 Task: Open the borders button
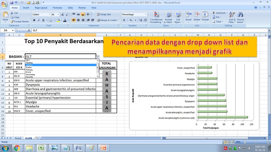tap(51, 20)
